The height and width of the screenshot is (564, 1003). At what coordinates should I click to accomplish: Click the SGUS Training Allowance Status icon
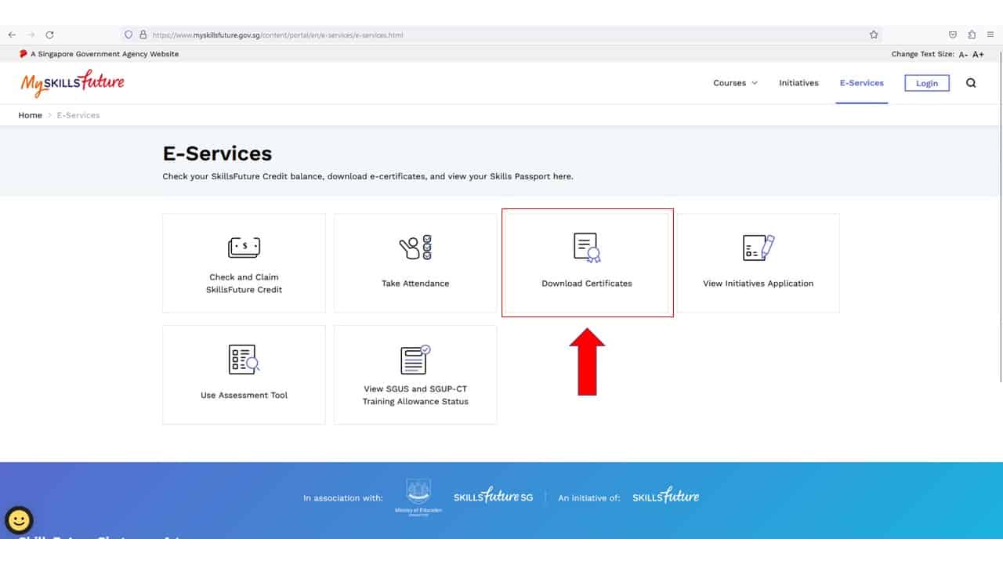[x=415, y=360]
